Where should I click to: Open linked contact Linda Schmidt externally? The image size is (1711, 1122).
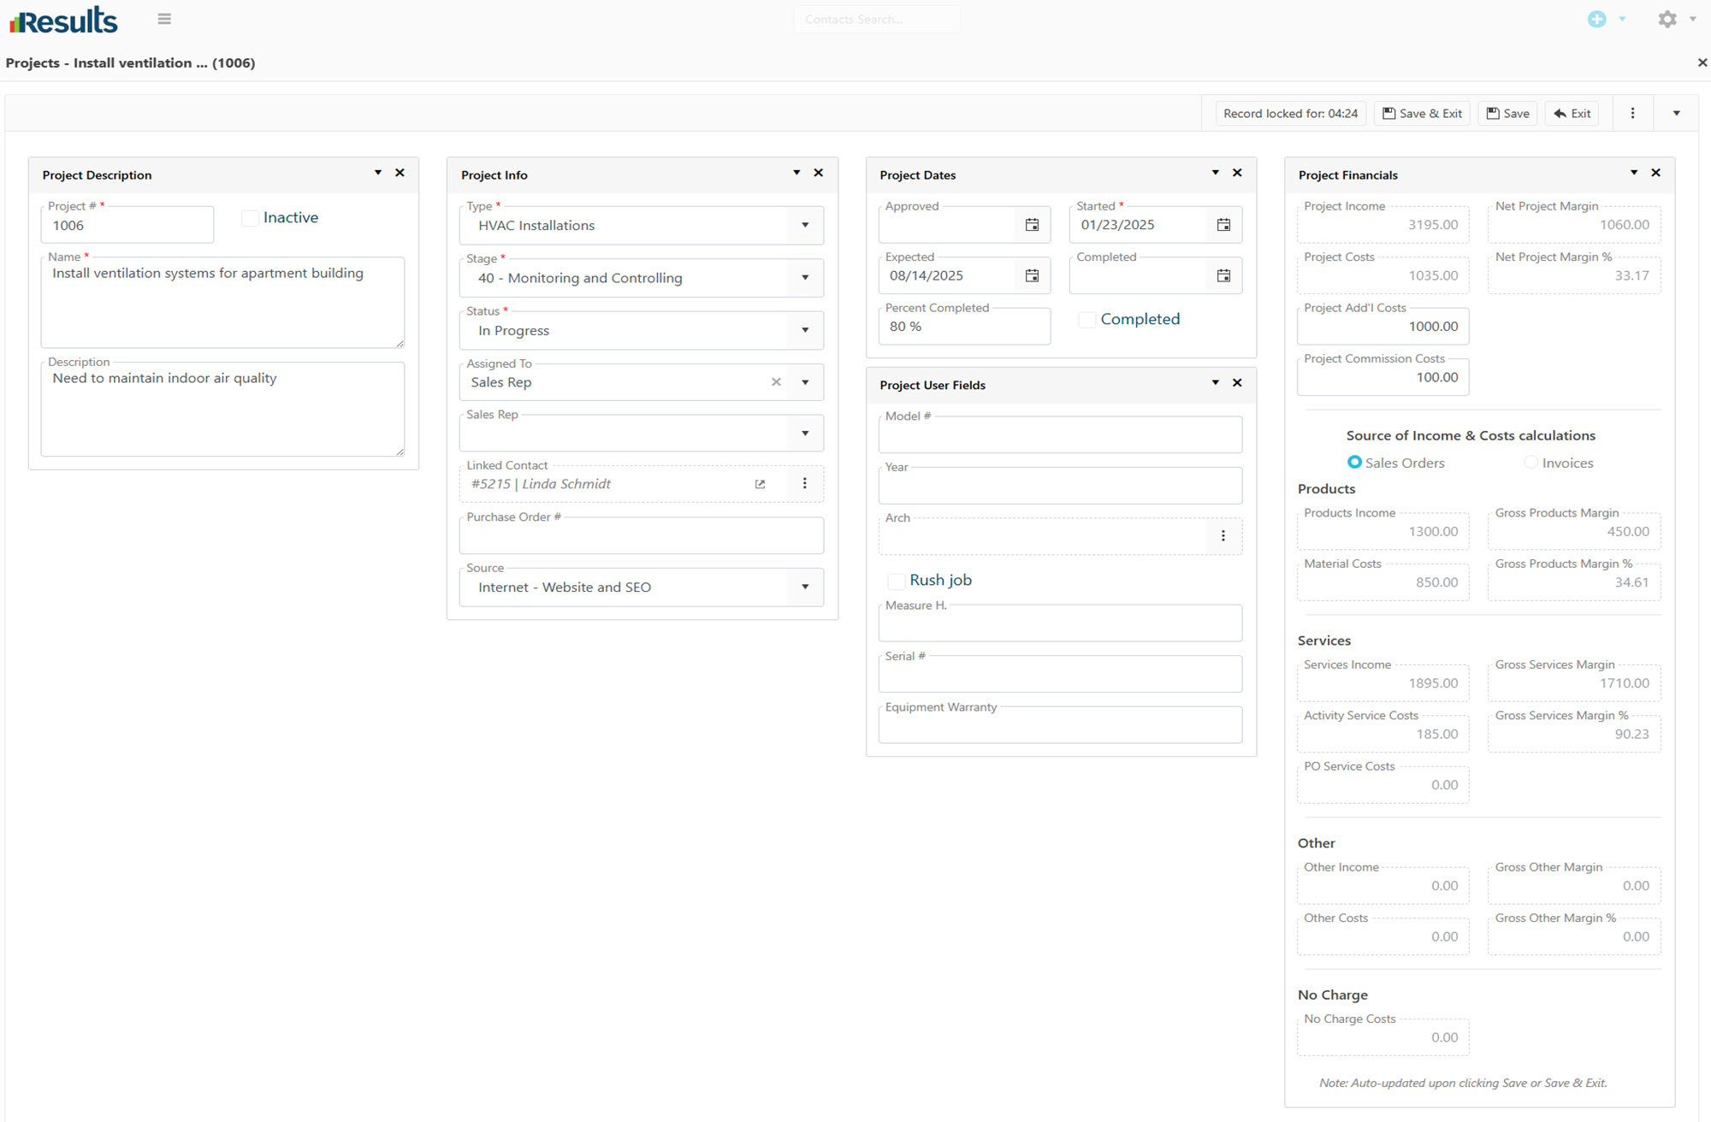(x=760, y=484)
